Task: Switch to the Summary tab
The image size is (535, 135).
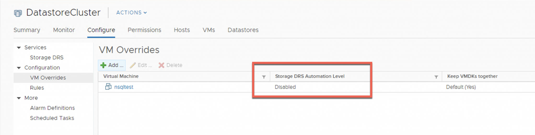Action: pyautogui.click(x=27, y=30)
